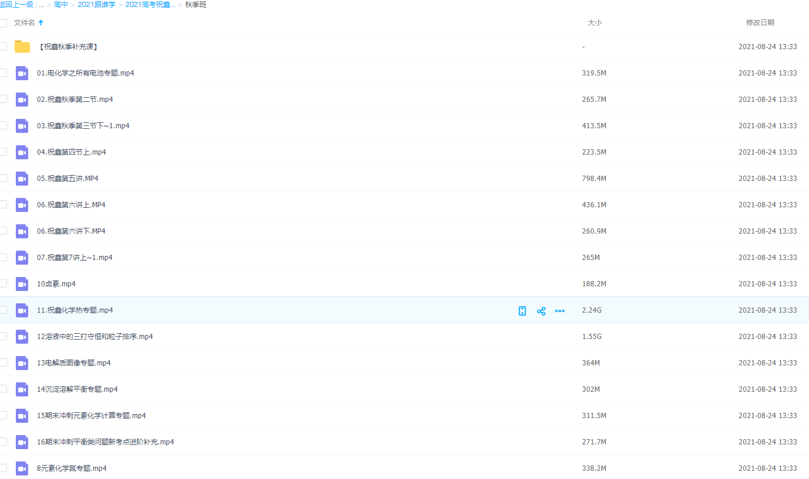
Task: Click the yellow 【祝鑫秋季补充课】 folder icon
Action: tap(22, 47)
